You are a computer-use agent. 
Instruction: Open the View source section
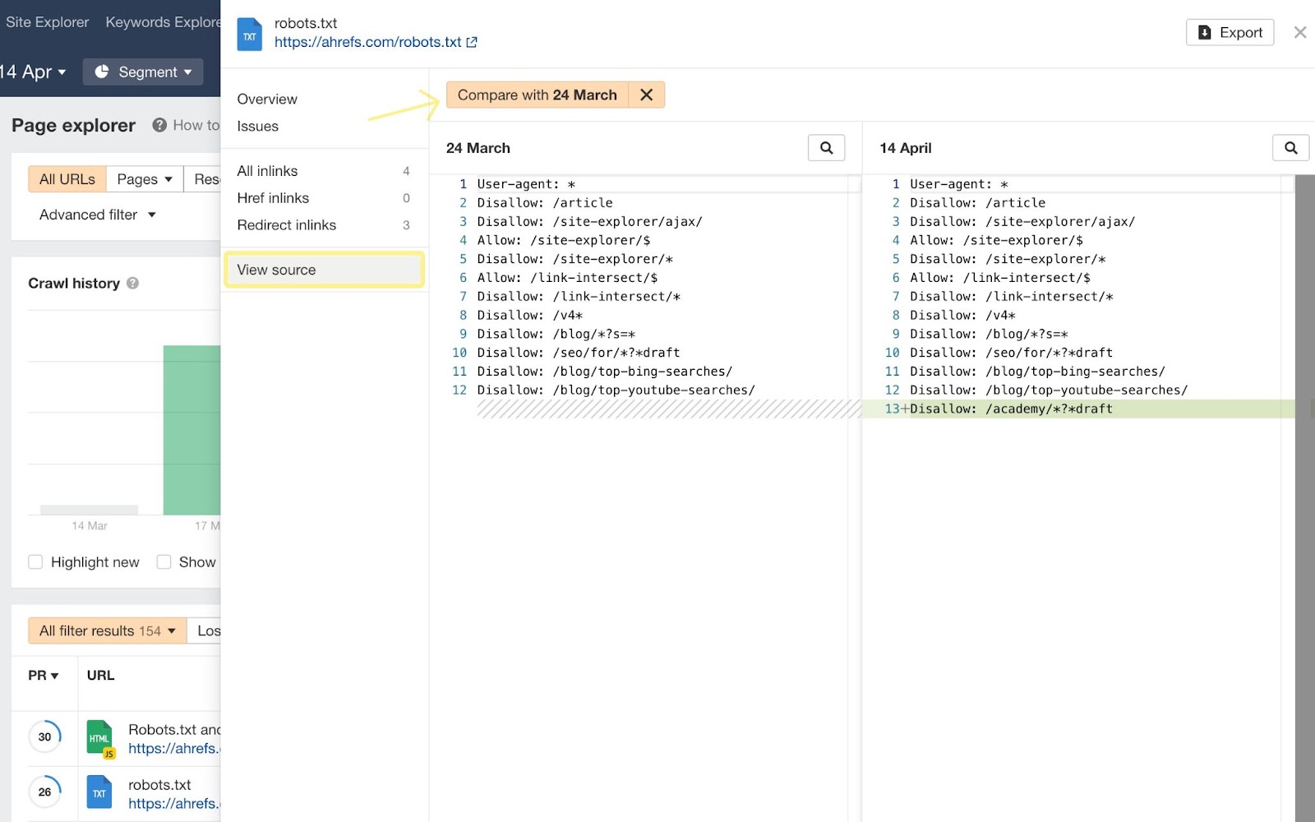point(275,269)
